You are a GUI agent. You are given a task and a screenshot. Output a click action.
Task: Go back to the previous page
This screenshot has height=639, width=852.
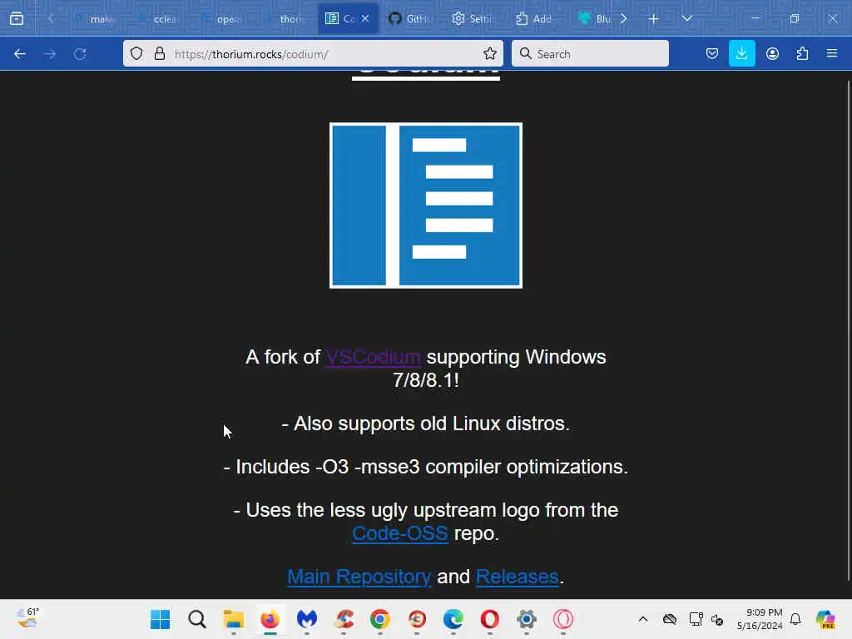point(20,54)
